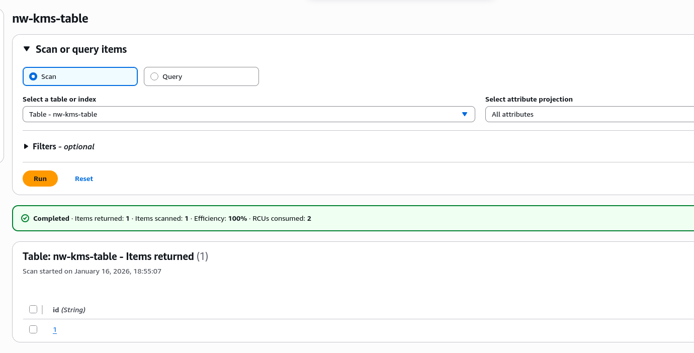Viewport: 694px width, 353px height.
Task: Click the green Completed checkmark icon
Action: point(25,218)
